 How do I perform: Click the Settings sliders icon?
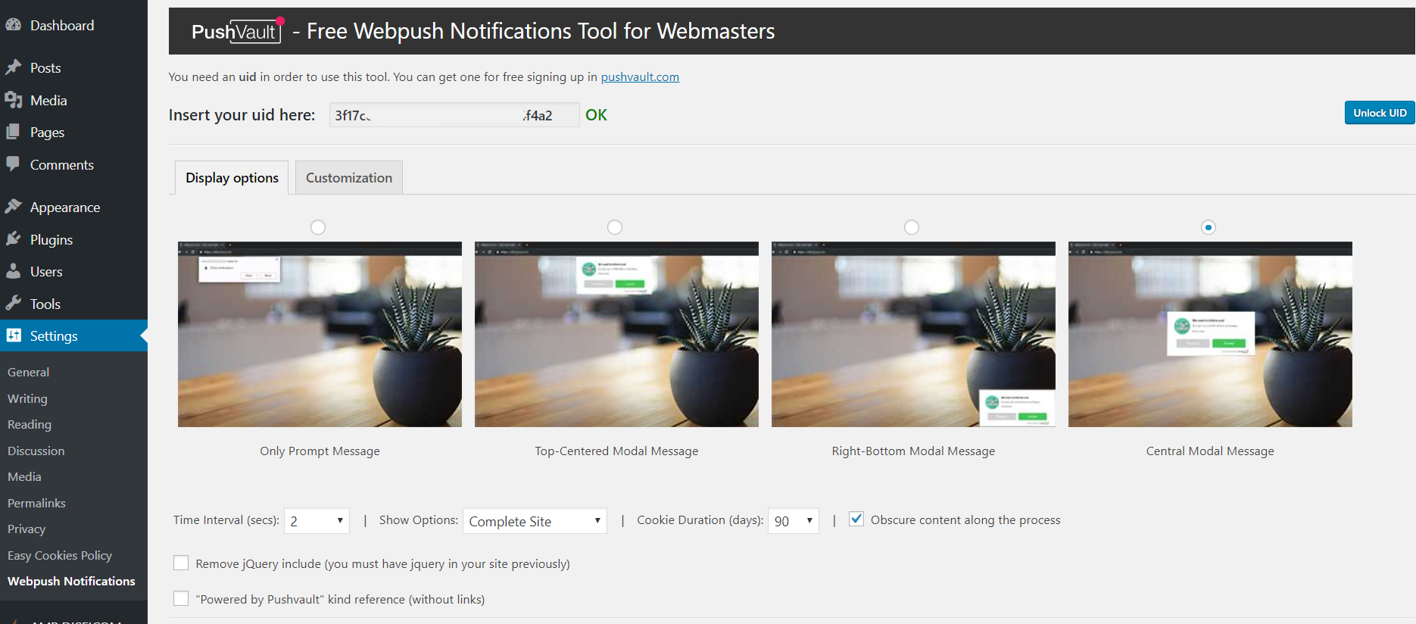[14, 335]
